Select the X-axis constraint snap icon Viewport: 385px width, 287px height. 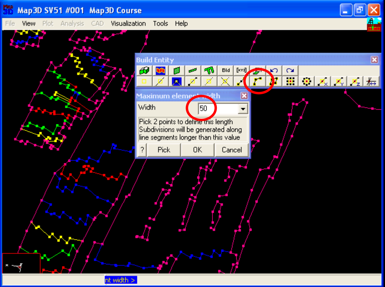(323, 81)
